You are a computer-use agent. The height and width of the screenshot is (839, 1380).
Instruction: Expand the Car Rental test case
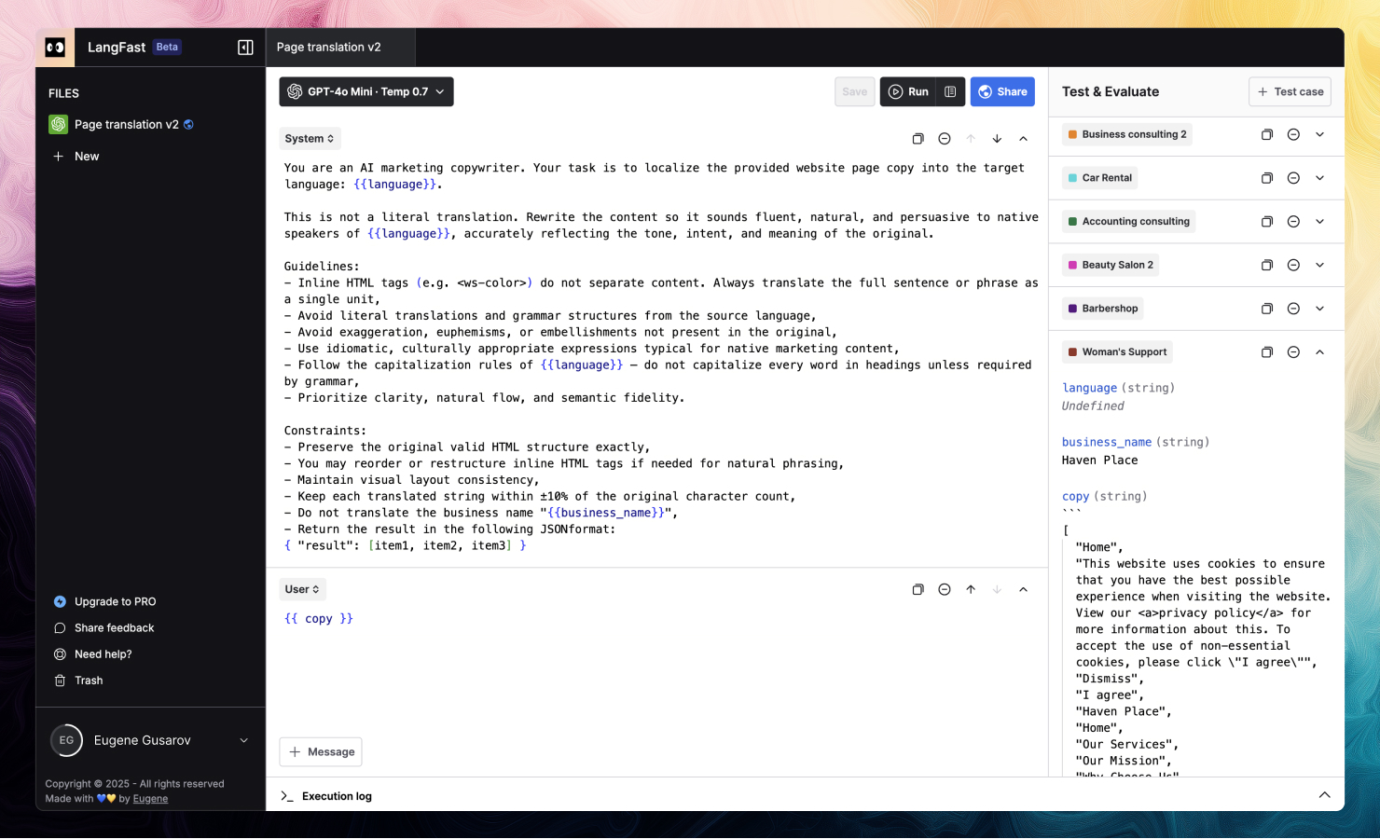coord(1319,178)
